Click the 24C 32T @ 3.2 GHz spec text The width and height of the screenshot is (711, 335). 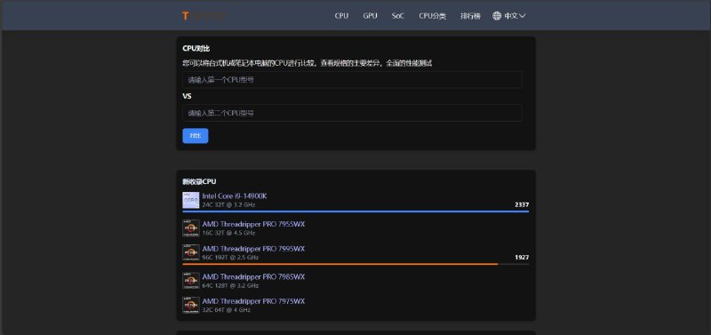click(x=228, y=205)
